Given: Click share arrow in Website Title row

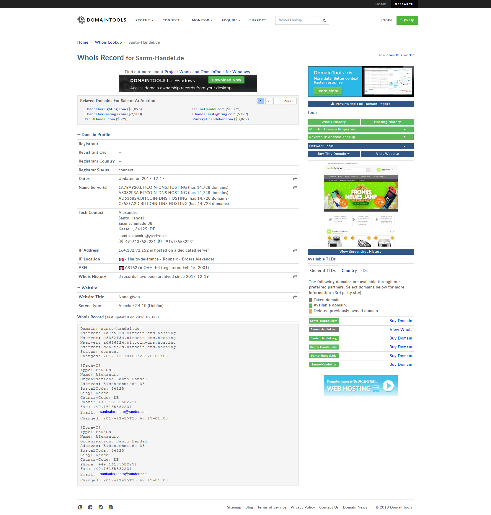Looking at the screenshot, I should coord(295,297).
